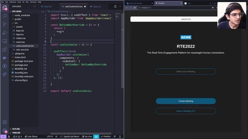Open the Source Control view

tap(5, 24)
